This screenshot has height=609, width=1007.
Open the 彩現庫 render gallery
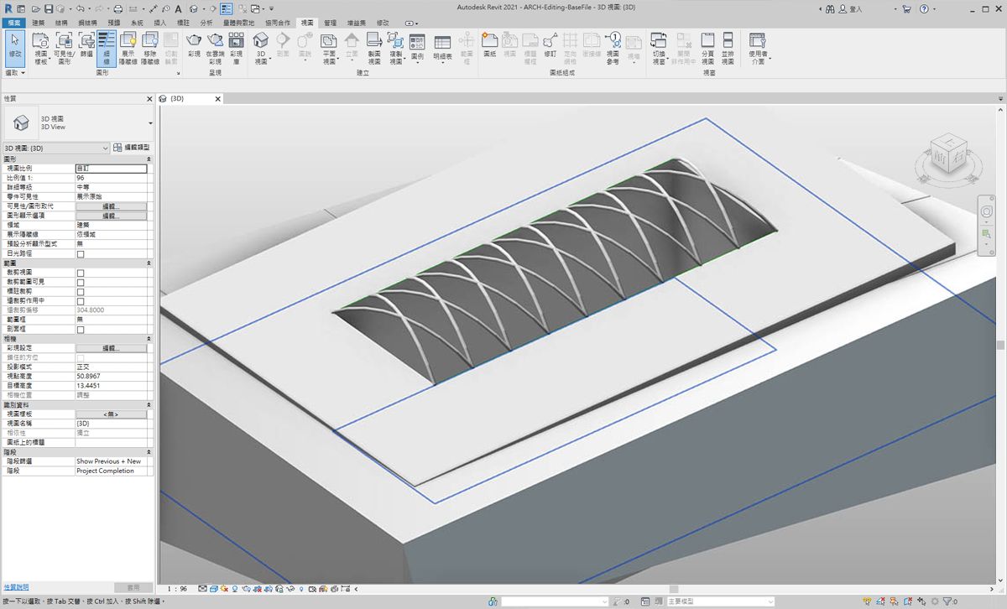click(237, 49)
